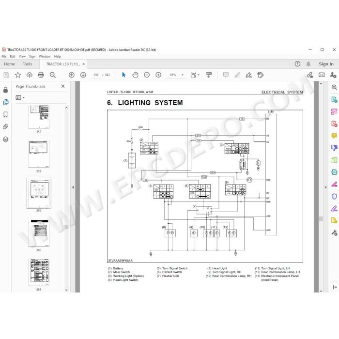Image resolution: width=339 pixels, height=339 pixels.
Task: Select the TRACTOR L39 TL10... document tab
Action: 63,64
